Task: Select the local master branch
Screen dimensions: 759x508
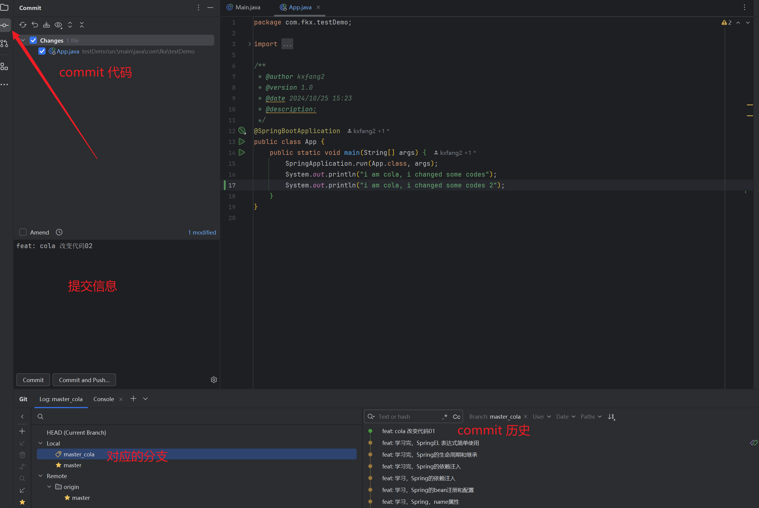Action: coord(197,465)
